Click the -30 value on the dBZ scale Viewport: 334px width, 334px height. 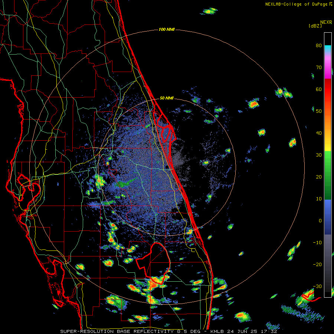[317, 286]
